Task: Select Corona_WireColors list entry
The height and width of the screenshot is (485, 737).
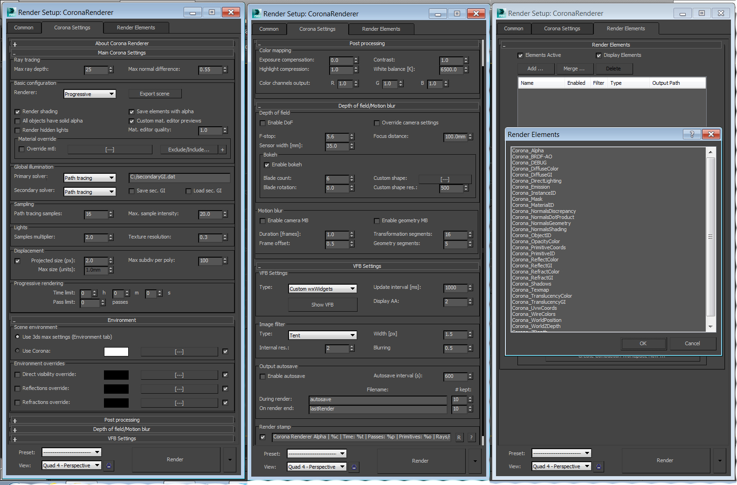Action: 534,314
